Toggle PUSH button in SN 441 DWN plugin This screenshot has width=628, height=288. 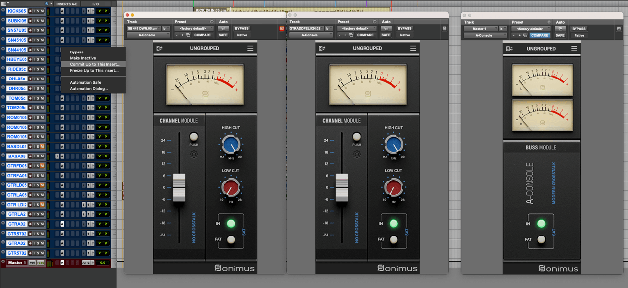[x=194, y=137]
